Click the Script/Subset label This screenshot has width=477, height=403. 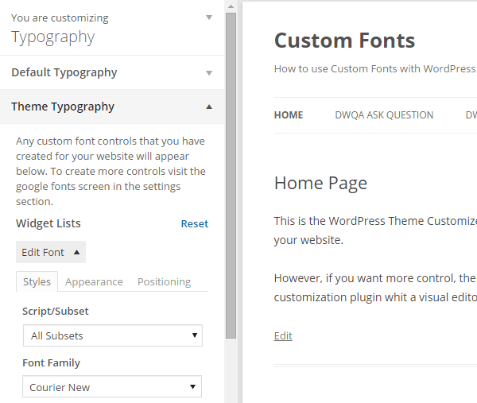pos(56,311)
